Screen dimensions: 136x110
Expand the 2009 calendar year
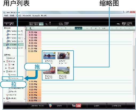6,68
